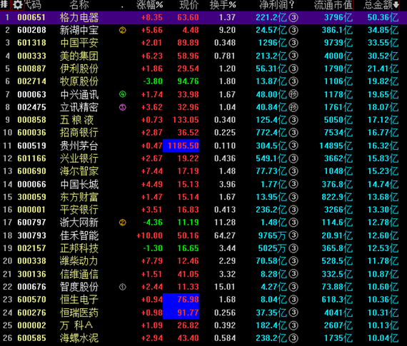Click the 净利润? column header
The image size is (407, 346).
(277, 5)
